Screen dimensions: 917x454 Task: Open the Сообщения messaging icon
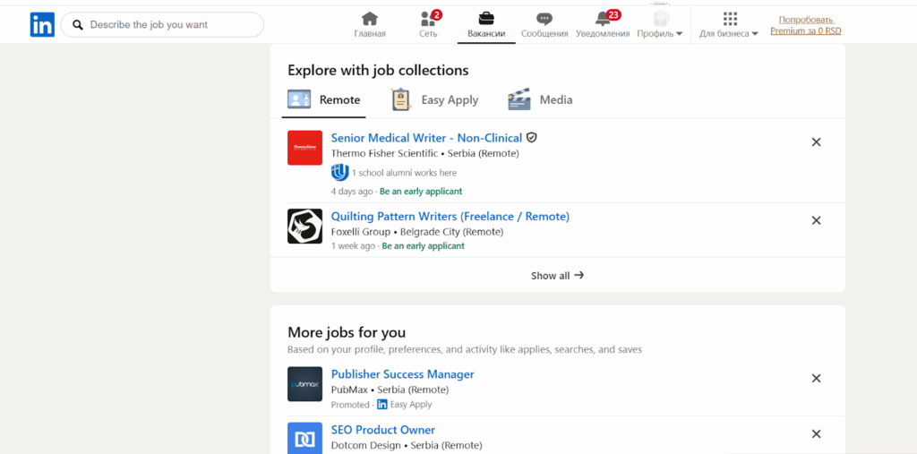[x=544, y=20]
